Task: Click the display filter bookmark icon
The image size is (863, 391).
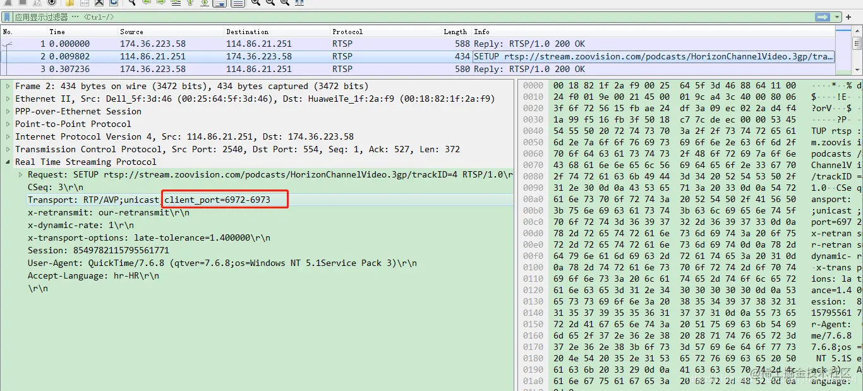Action: [8, 17]
